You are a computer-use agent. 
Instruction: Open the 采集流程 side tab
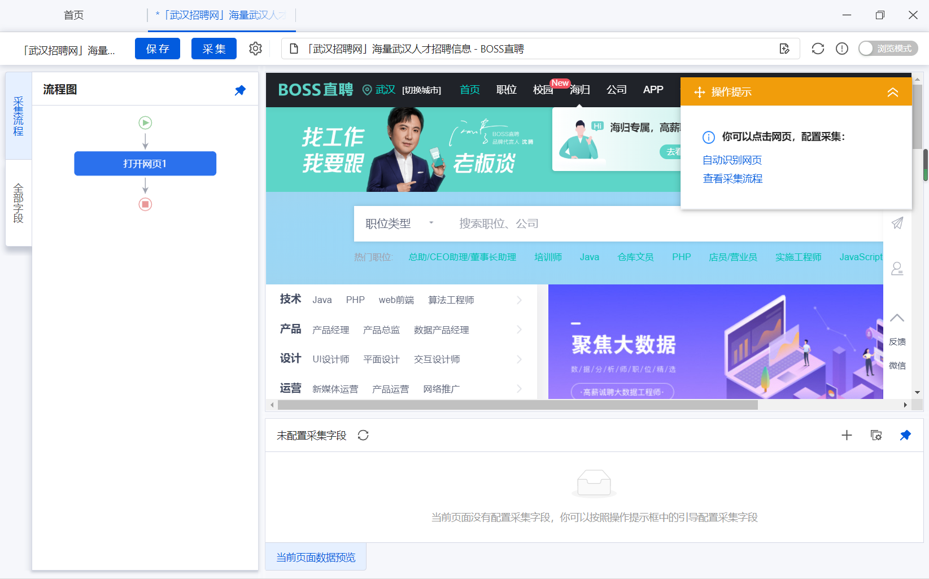point(19,116)
